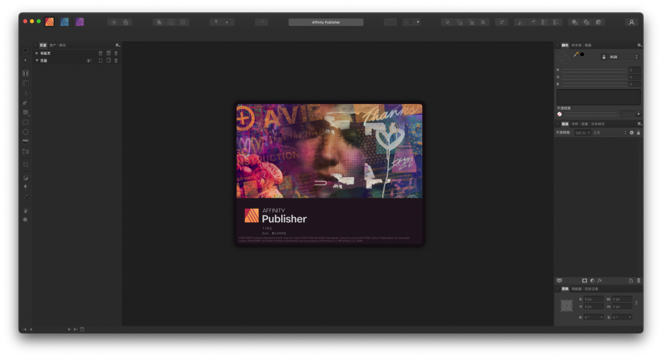
Task: Switch to the Photo persona icon
Action: (80, 22)
